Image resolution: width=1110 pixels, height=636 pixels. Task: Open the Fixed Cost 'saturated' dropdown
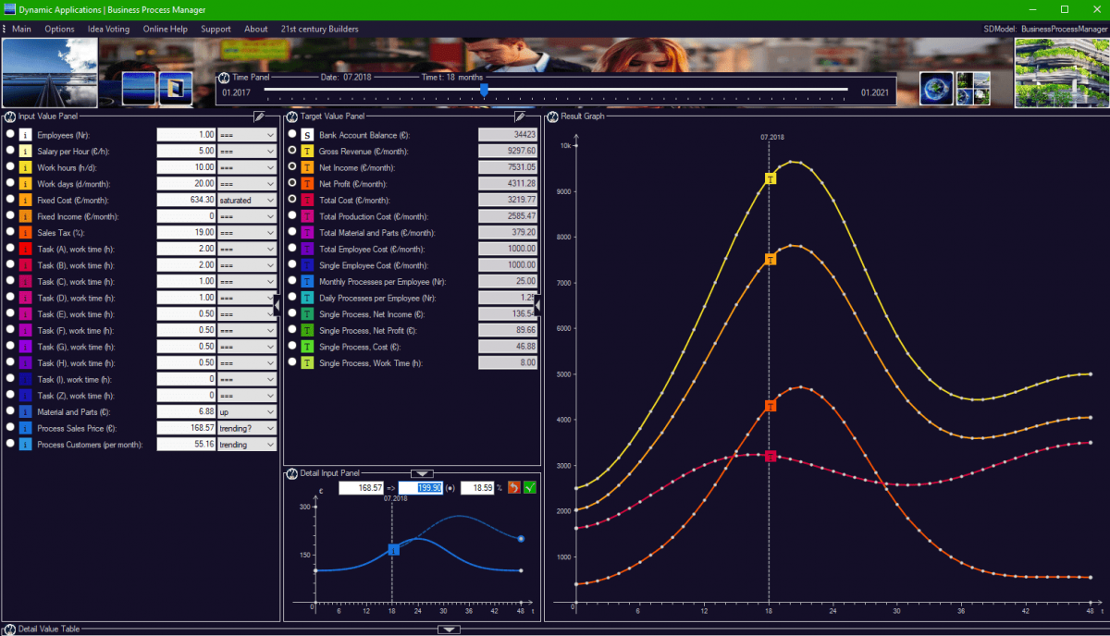coord(247,200)
